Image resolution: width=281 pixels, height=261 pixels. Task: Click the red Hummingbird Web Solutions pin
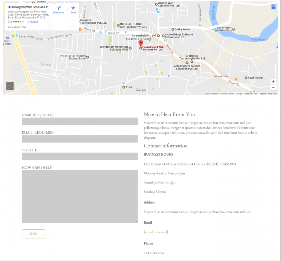tap(141, 43)
